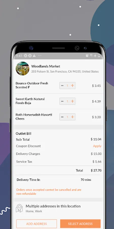Tap the Wi-Fi status bar icon
The image size is (114, 229).
pyautogui.click(x=91, y=56)
